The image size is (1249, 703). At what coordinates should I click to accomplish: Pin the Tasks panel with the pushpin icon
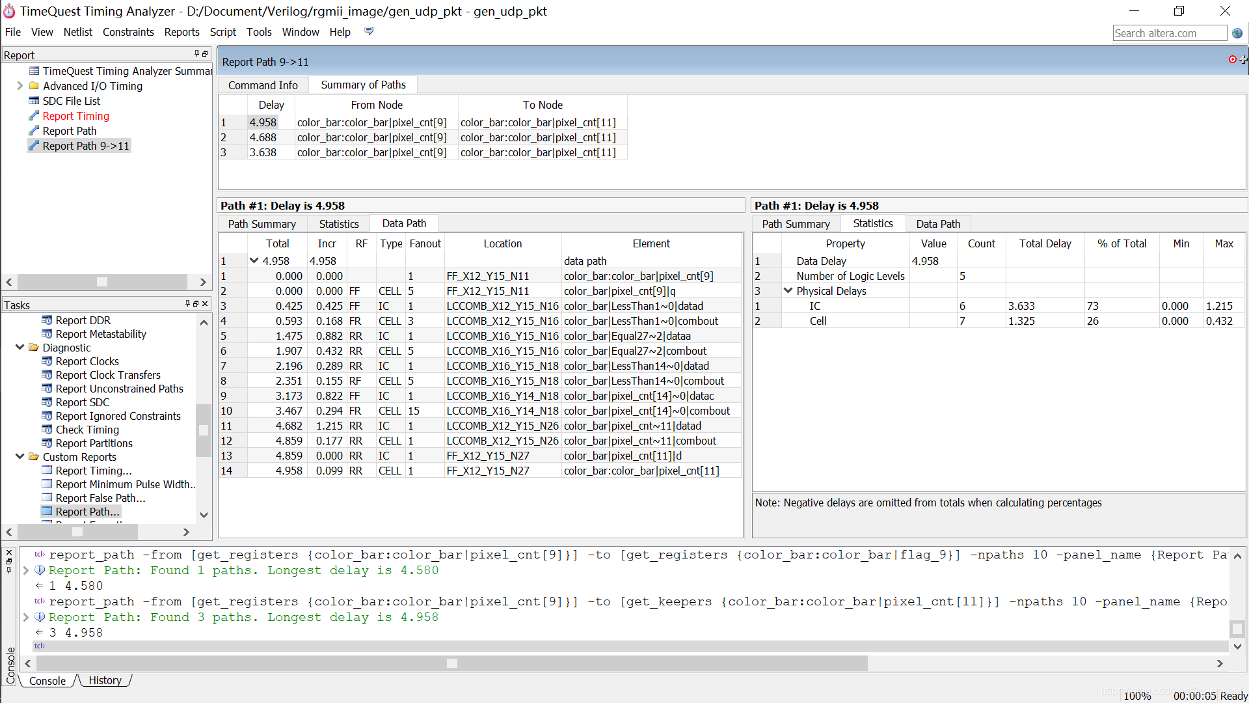tap(187, 304)
